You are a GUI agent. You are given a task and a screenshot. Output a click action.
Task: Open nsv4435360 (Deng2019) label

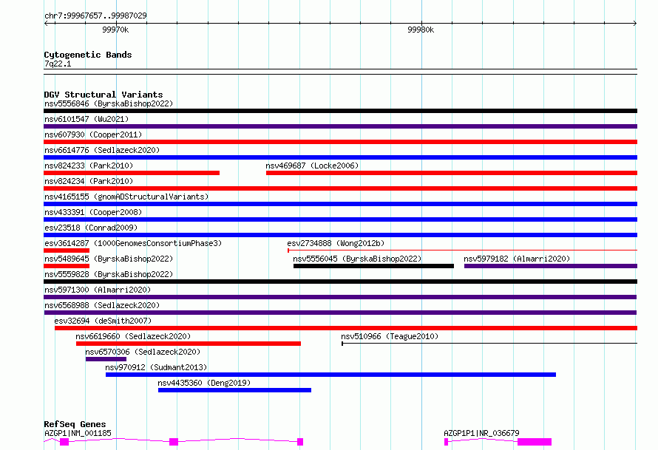pyautogui.click(x=204, y=383)
